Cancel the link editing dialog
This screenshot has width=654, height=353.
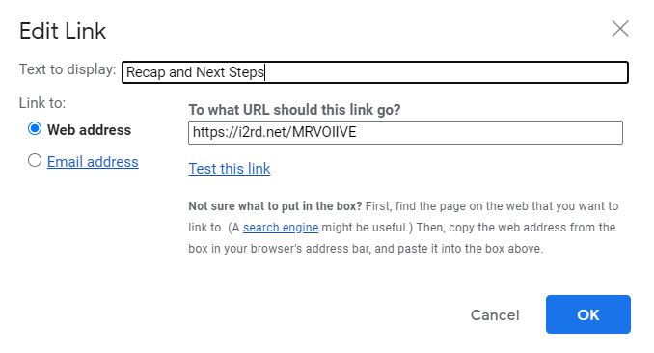tap(495, 315)
